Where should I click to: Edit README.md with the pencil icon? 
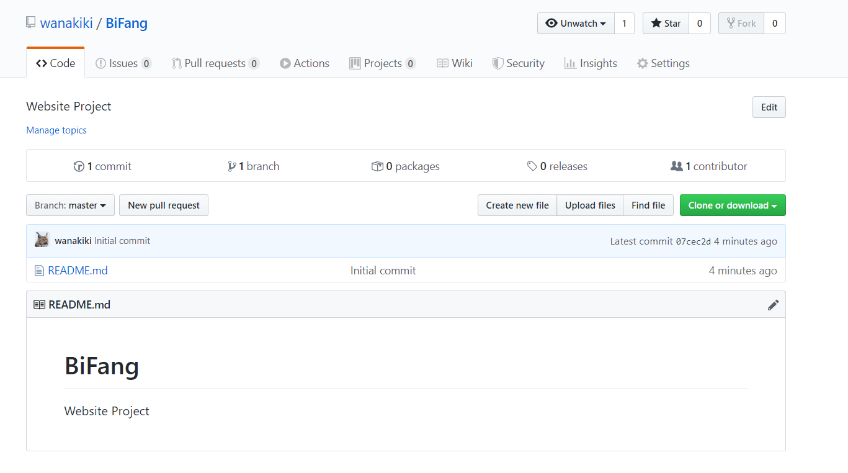(773, 305)
